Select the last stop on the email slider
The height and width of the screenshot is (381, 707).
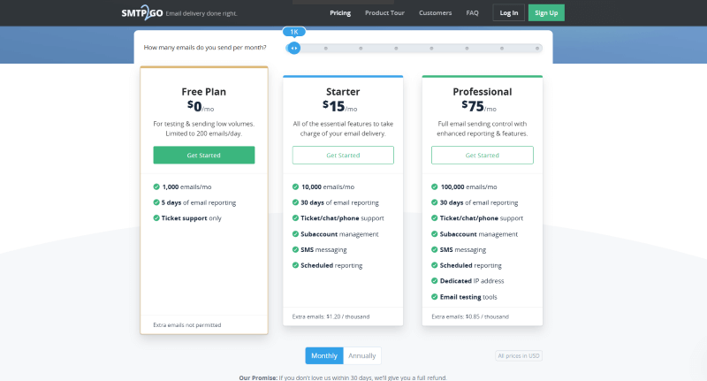[537, 49]
